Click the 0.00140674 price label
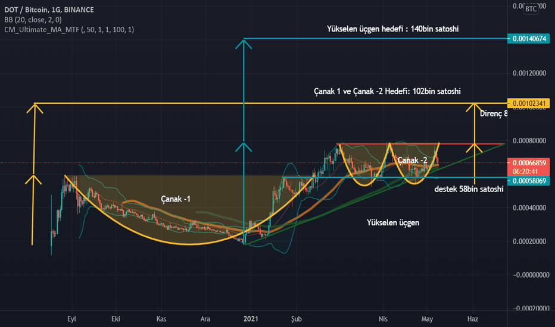This screenshot has width=555, height=327. coord(528,39)
